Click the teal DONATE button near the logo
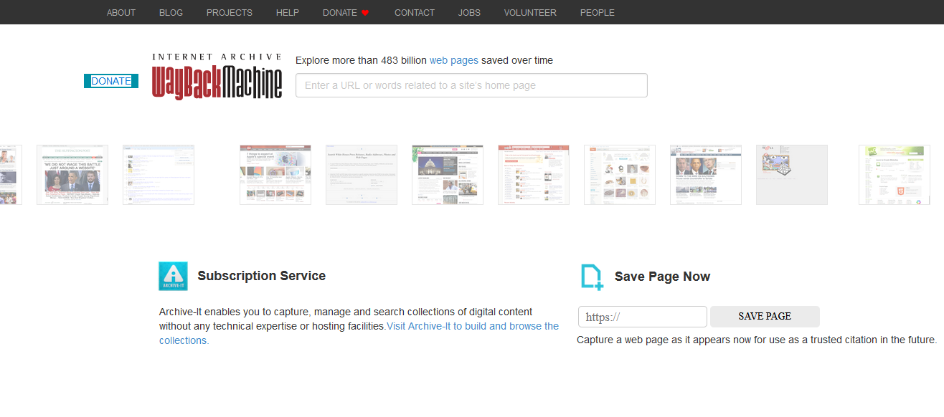Screen dimensions: 944x417 111,81
